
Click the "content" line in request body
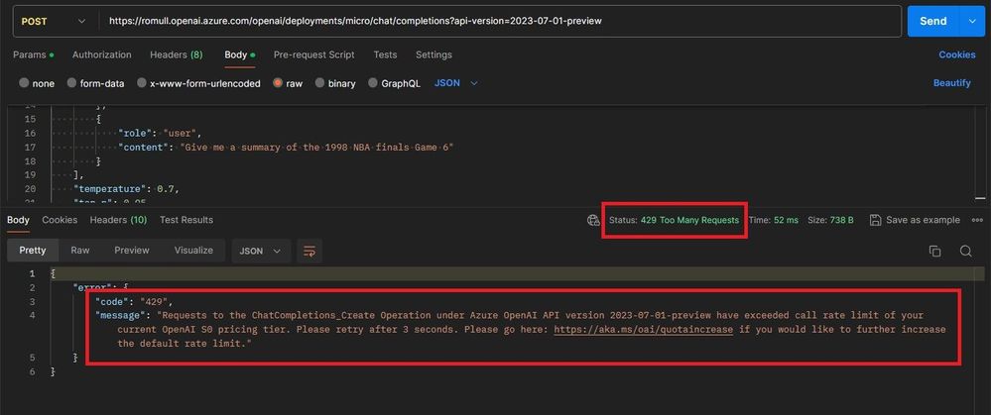286,147
